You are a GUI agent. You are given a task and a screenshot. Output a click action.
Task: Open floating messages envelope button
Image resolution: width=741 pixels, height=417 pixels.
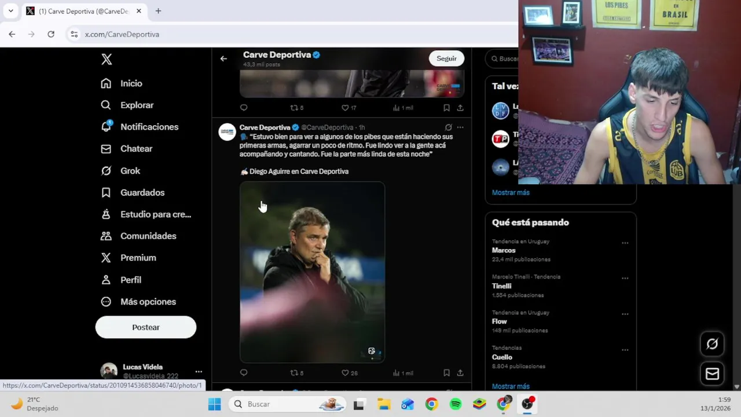712,374
